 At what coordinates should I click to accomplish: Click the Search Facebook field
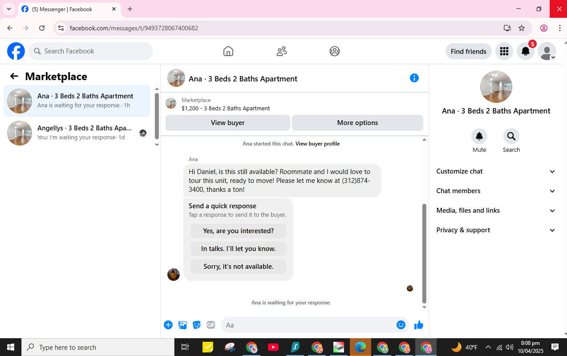coord(91,51)
